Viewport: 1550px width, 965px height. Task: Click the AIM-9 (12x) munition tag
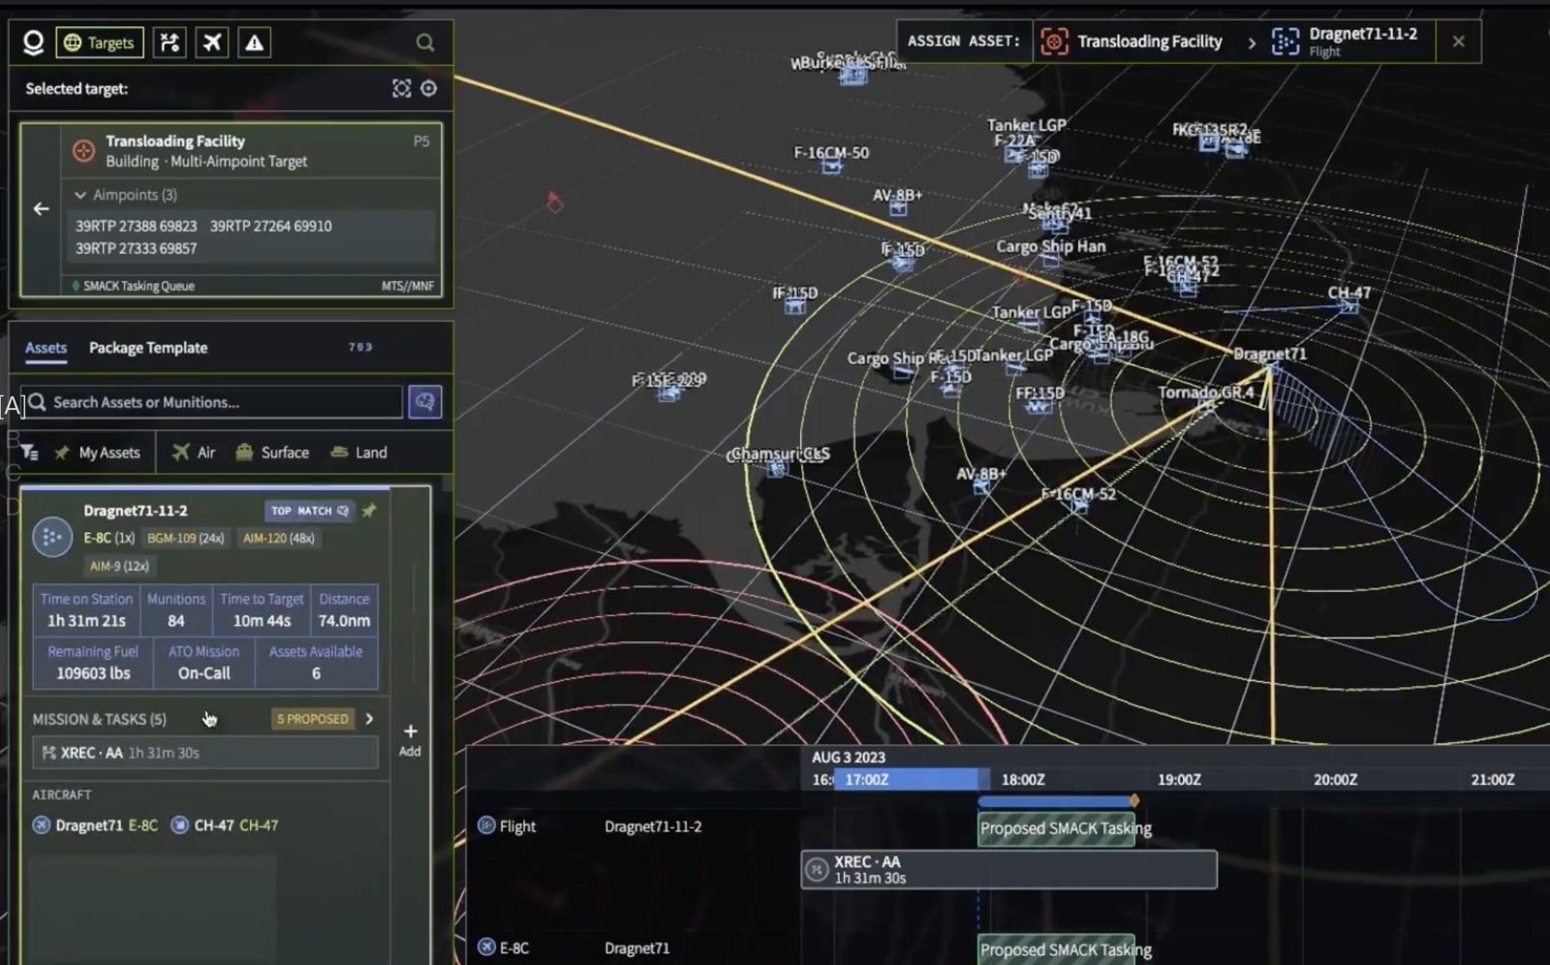pyautogui.click(x=119, y=566)
